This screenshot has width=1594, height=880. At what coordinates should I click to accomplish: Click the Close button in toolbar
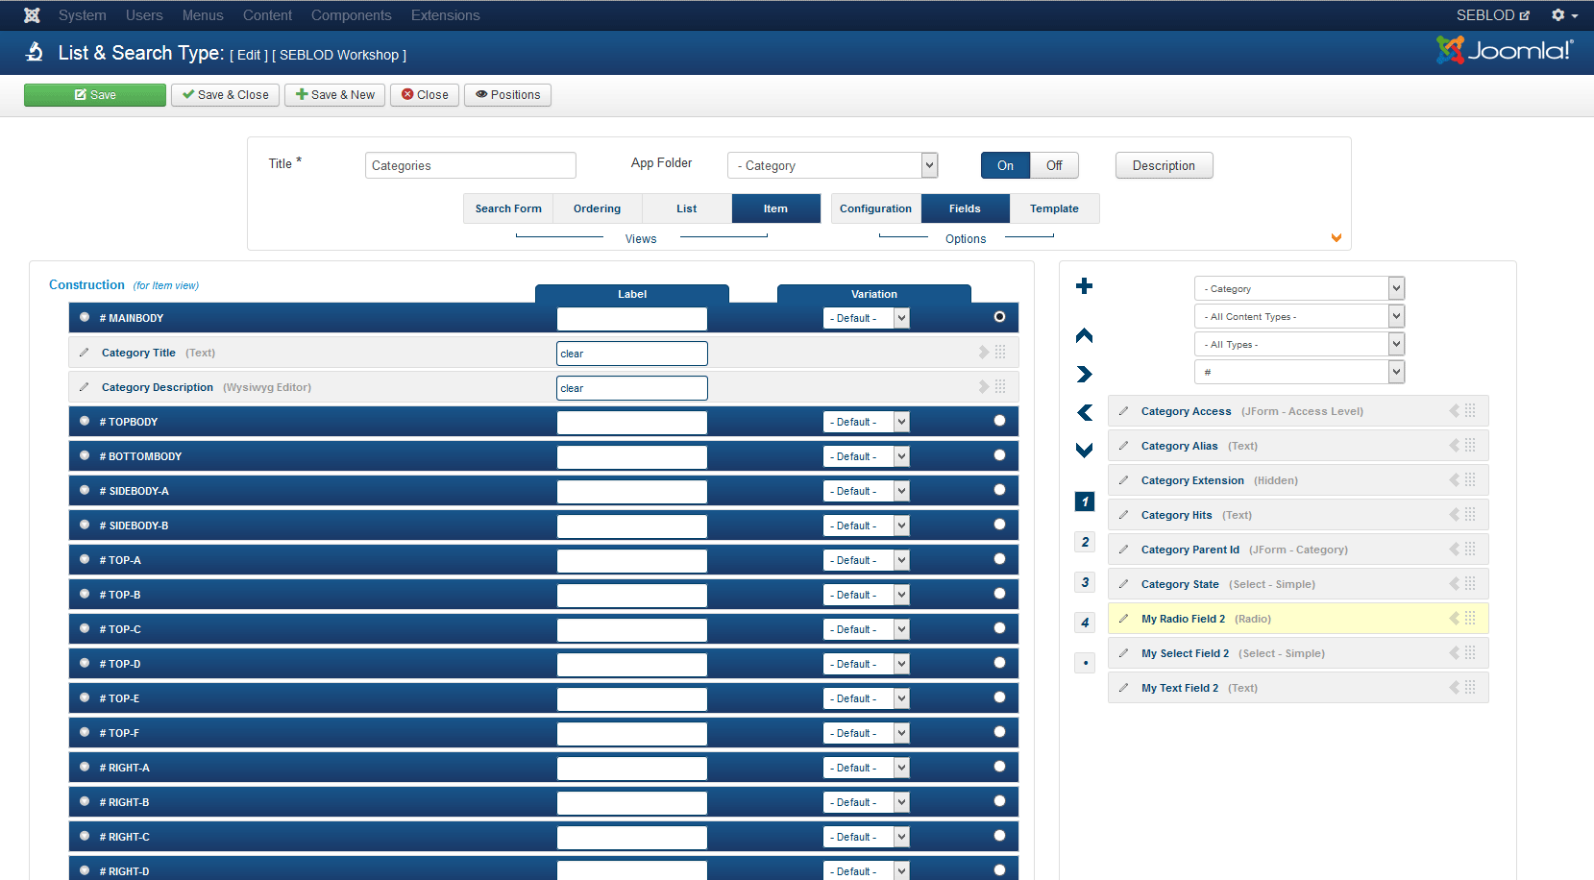click(425, 95)
